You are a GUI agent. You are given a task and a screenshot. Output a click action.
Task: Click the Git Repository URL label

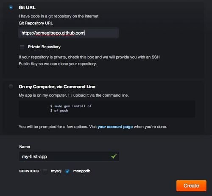point(36,23)
